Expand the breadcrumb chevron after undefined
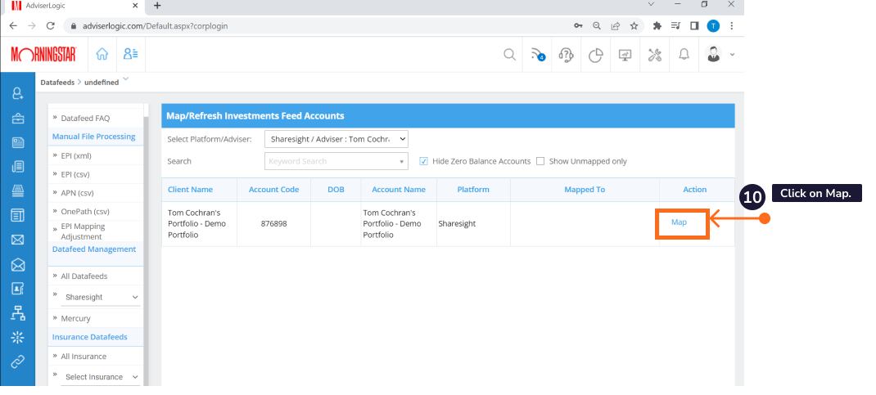Viewport: 876px width, 395px height. tap(126, 79)
